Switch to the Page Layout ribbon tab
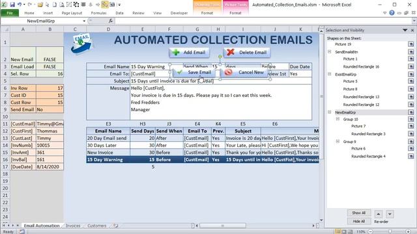 pyautogui.click(x=72, y=13)
